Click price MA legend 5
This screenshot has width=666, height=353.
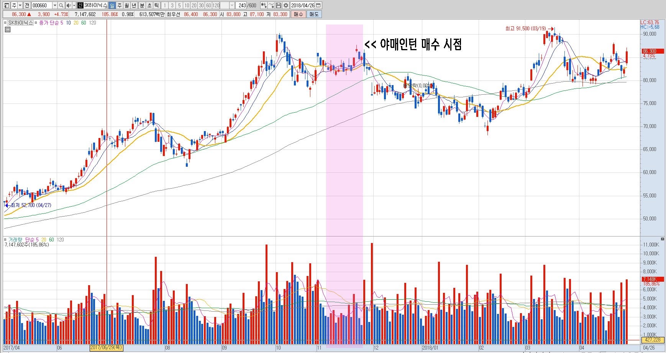tap(62, 23)
